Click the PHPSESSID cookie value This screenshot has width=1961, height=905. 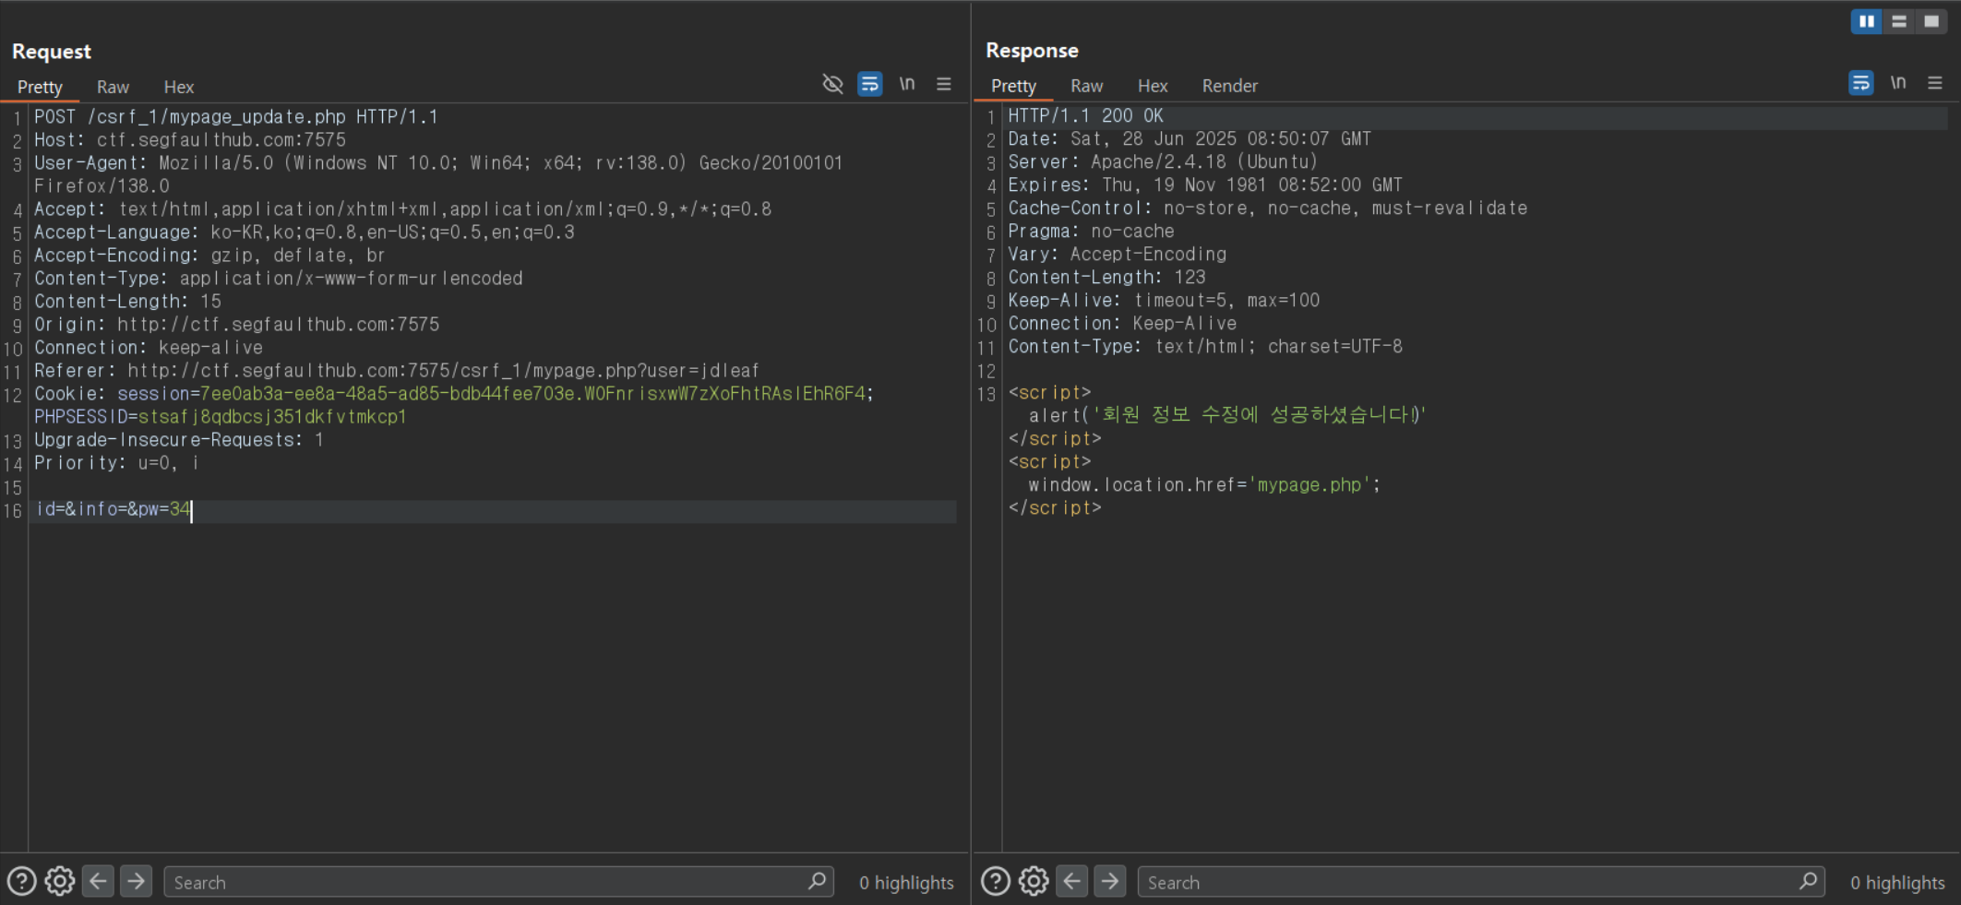(272, 417)
